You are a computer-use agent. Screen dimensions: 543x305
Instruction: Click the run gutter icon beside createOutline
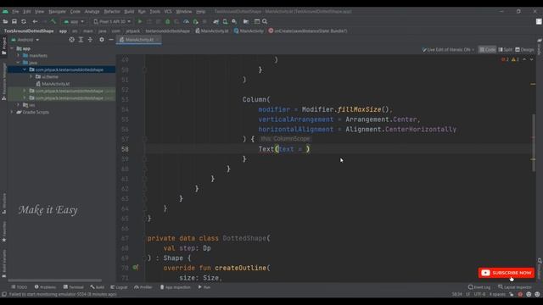136,268
